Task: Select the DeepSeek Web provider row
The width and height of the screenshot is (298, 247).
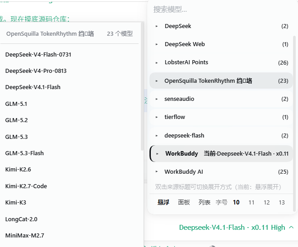Action: 221,44
